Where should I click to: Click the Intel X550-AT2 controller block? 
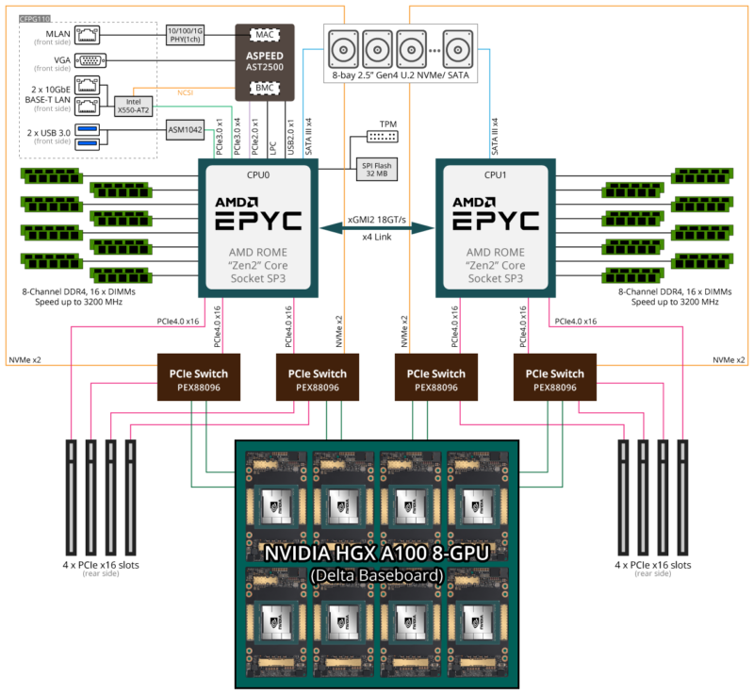click(134, 104)
